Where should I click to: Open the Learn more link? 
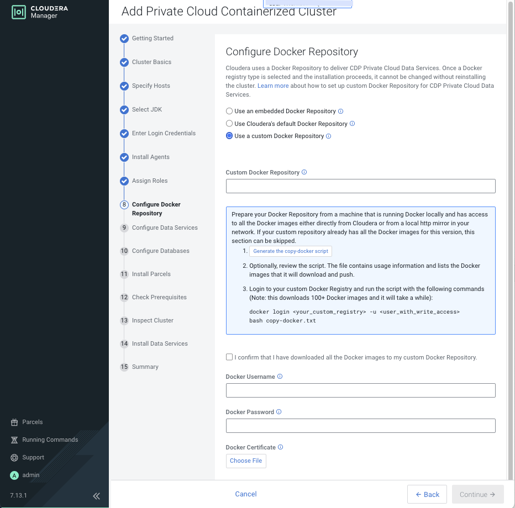click(273, 86)
